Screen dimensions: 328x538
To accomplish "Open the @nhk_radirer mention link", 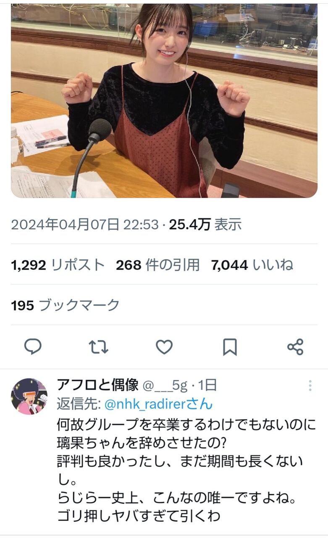I will pyautogui.click(x=158, y=404).
